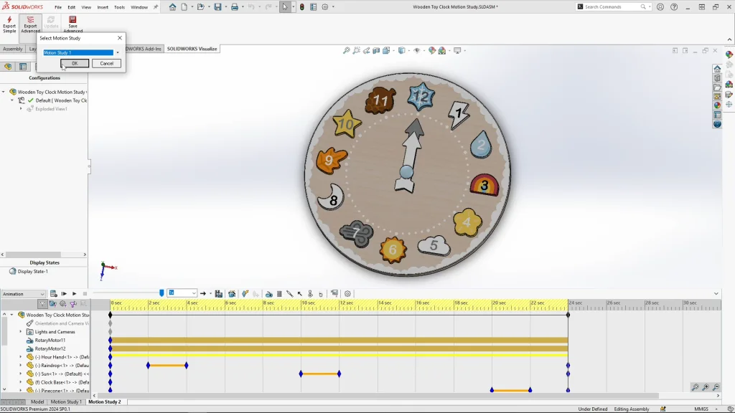The height and width of the screenshot is (413, 735).
Task: Click Cancel in Select Motion Study dialog
Action: pos(106,63)
